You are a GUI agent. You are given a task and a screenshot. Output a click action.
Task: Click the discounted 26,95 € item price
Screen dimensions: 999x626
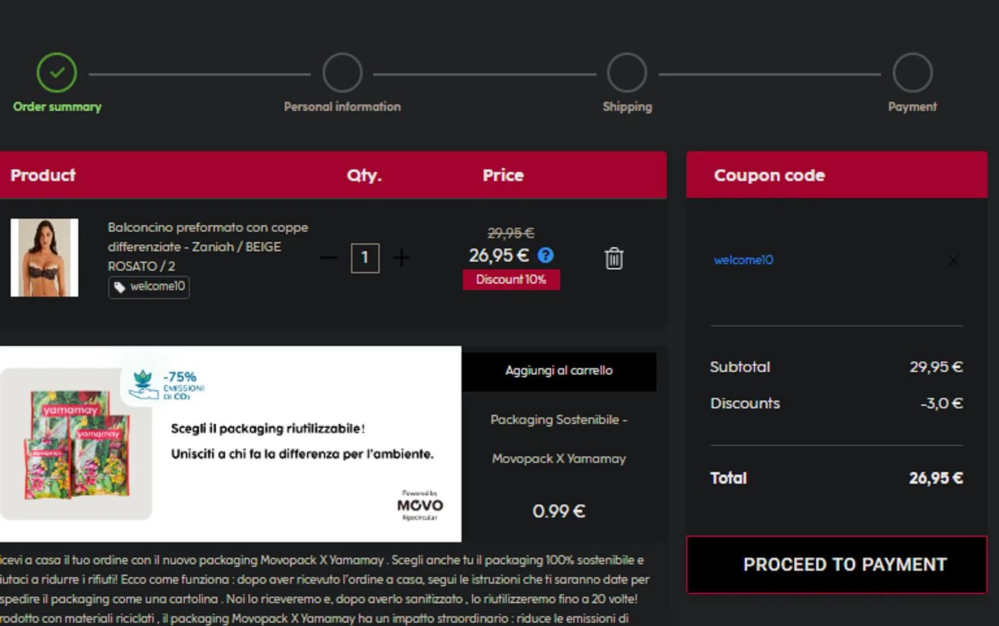coord(499,255)
